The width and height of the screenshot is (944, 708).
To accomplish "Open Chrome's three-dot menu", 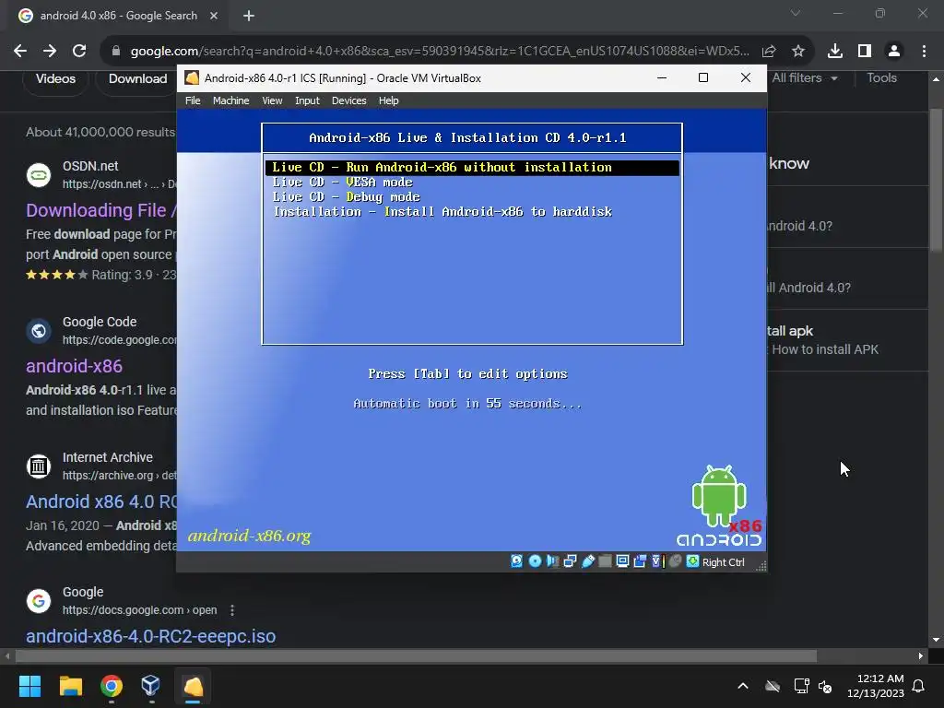I will (x=924, y=52).
